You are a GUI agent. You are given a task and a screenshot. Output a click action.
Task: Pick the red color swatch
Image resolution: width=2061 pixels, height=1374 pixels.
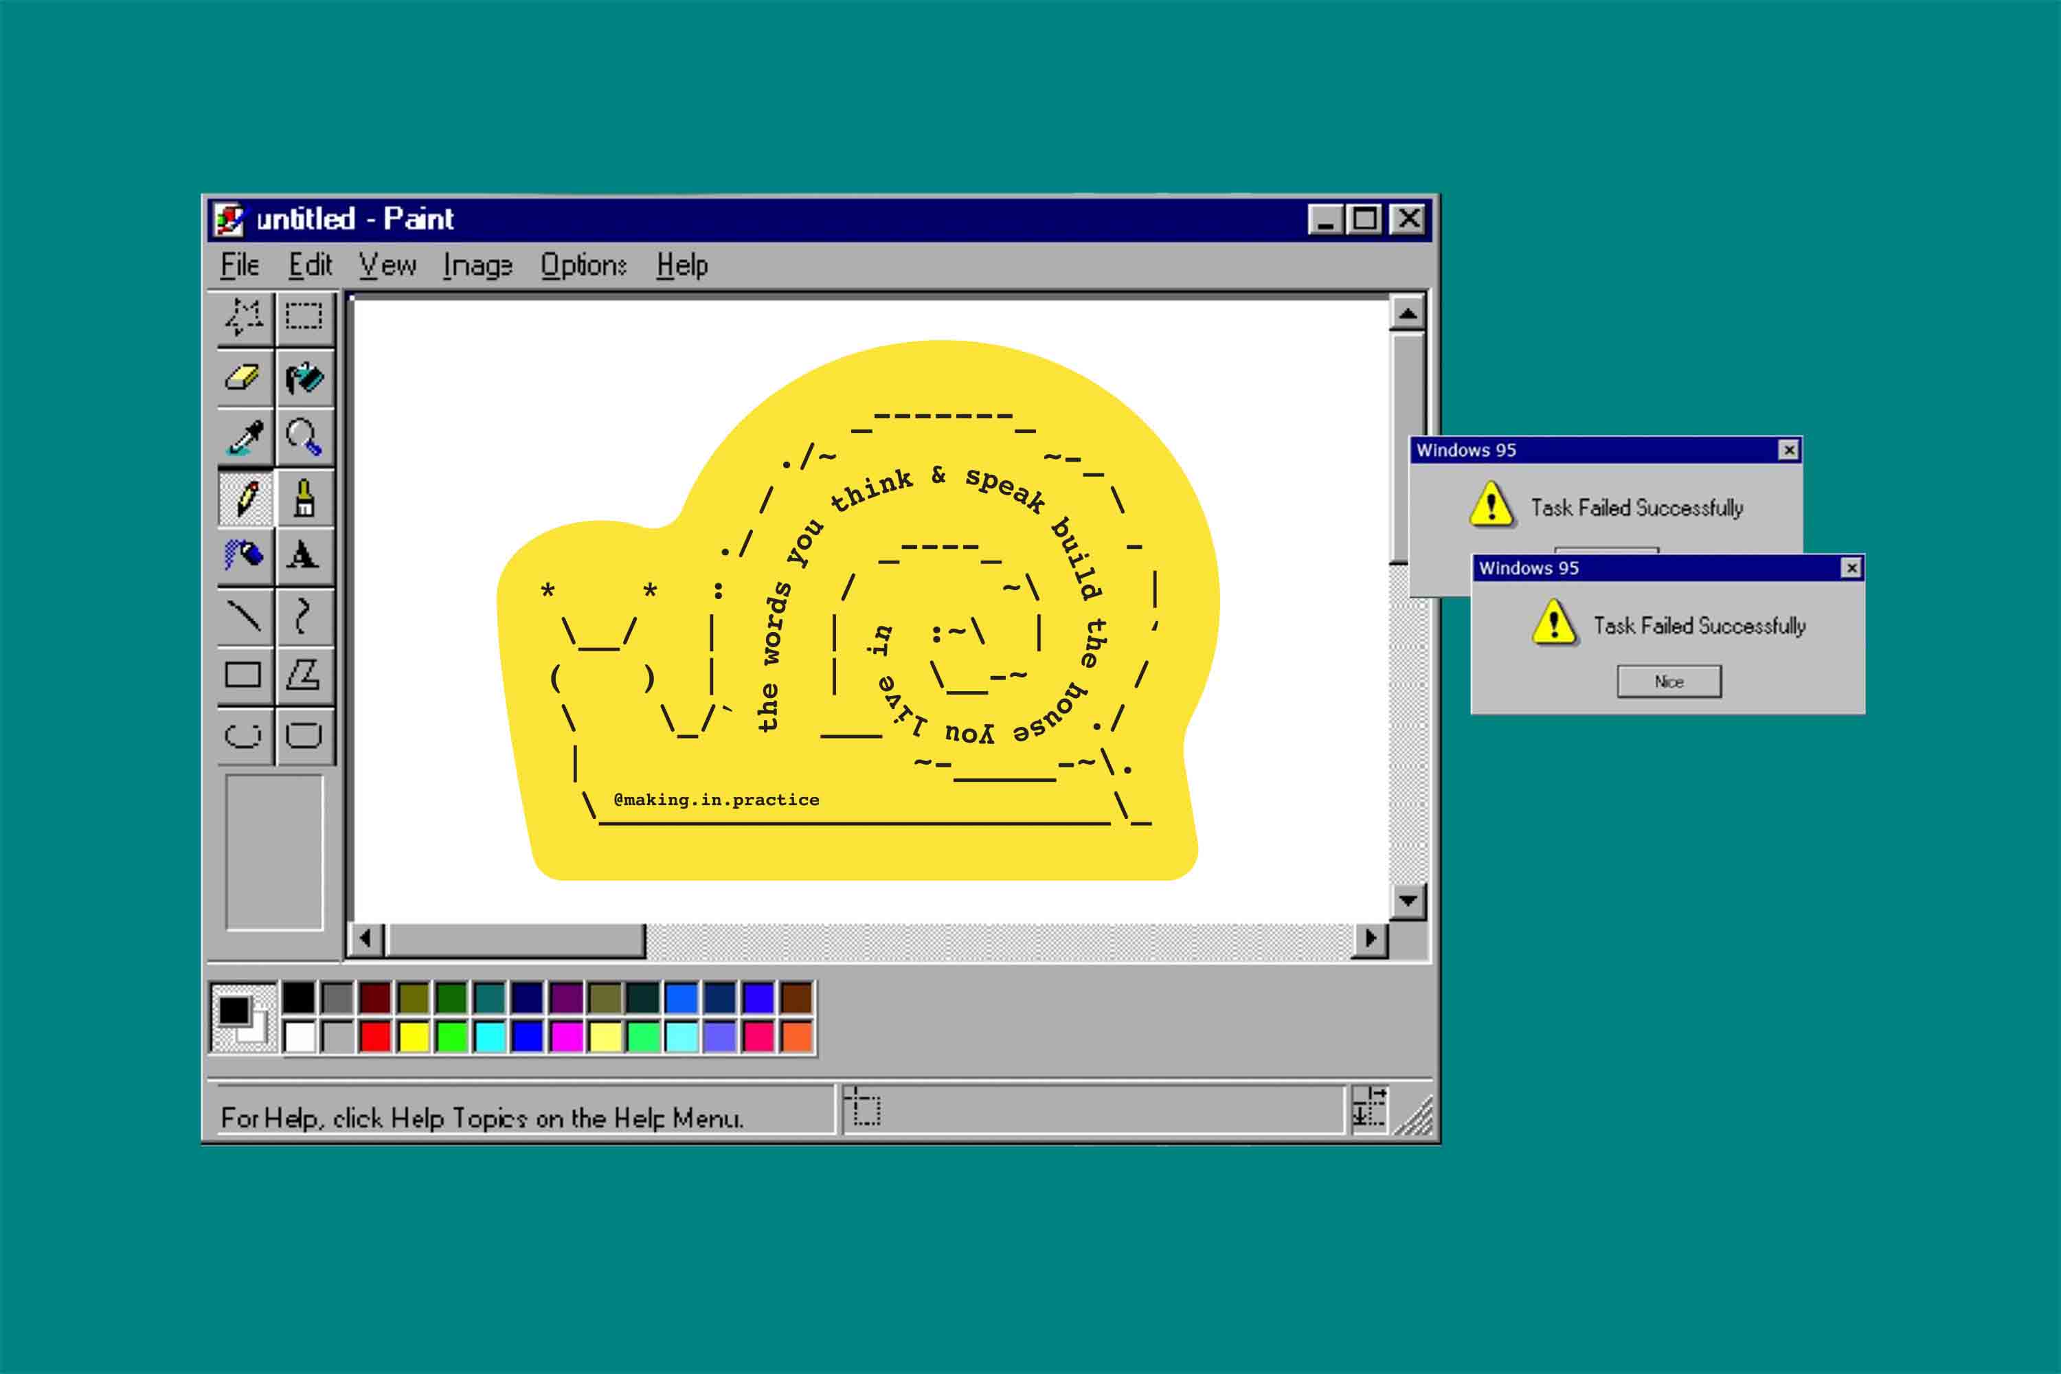coord(375,1036)
